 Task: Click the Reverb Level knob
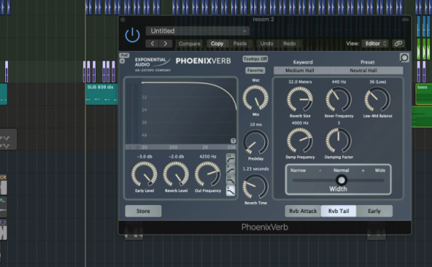click(x=176, y=174)
